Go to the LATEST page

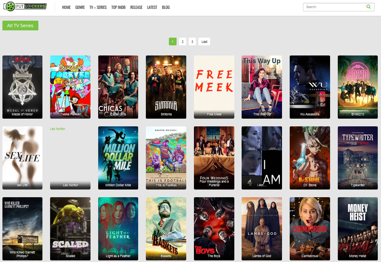click(152, 7)
